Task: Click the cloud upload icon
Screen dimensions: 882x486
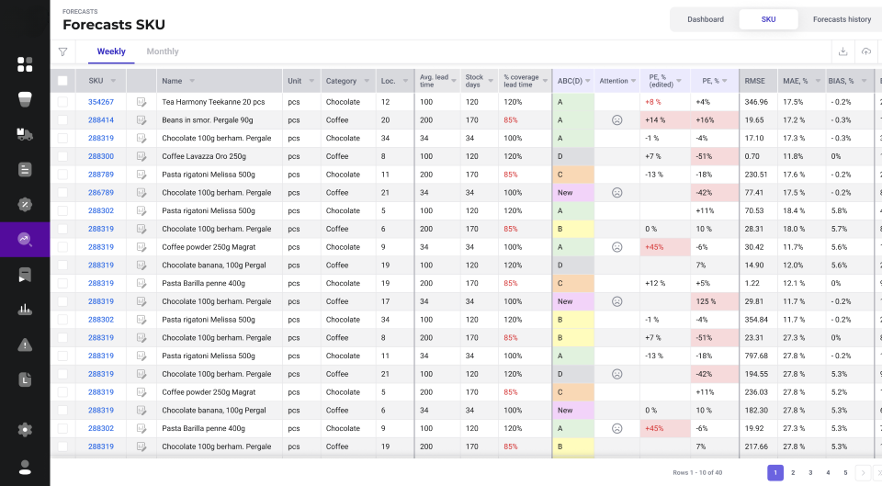Action: [x=866, y=51]
